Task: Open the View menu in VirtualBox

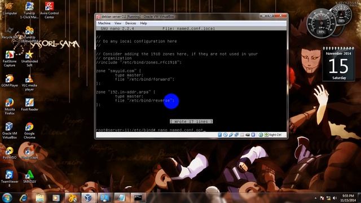Action: 118,23
